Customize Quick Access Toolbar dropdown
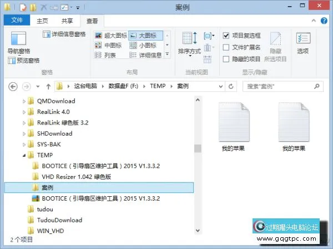The image size is (333, 249). 78,8
